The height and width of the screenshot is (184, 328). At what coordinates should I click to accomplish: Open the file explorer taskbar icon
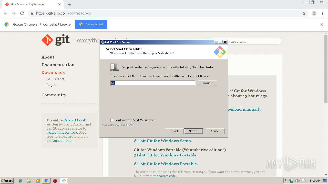[29, 181]
